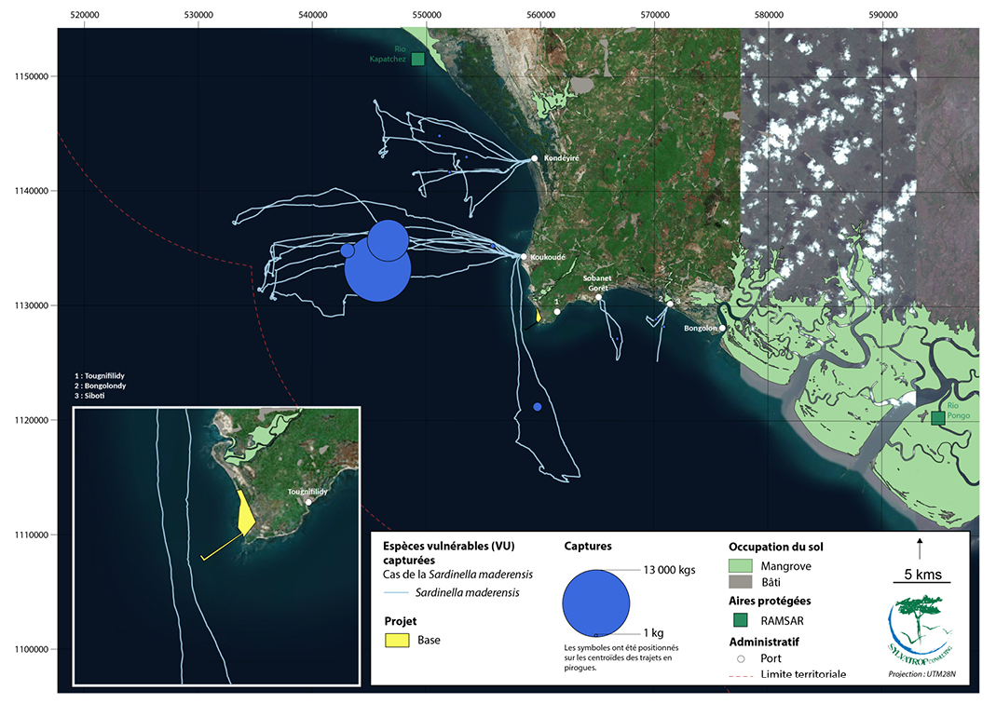Click the Bongolon port marker
996x704 pixels.
coord(722,328)
